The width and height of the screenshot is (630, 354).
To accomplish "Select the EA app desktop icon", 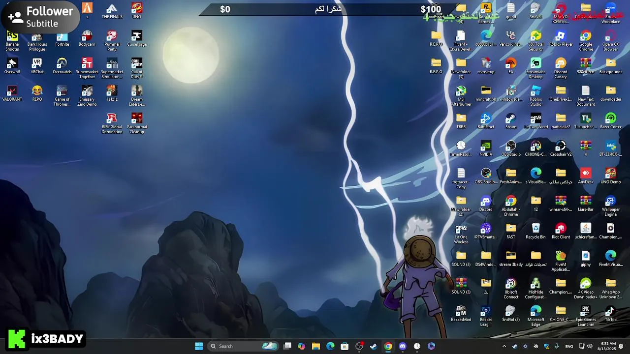I will coord(511,66).
